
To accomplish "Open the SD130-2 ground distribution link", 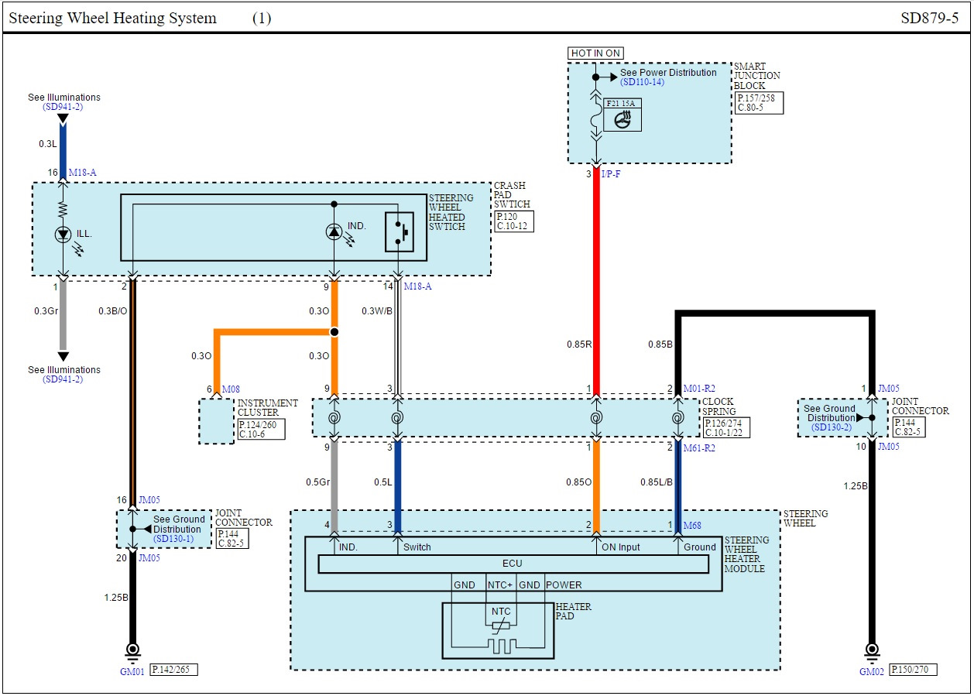I will (831, 427).
